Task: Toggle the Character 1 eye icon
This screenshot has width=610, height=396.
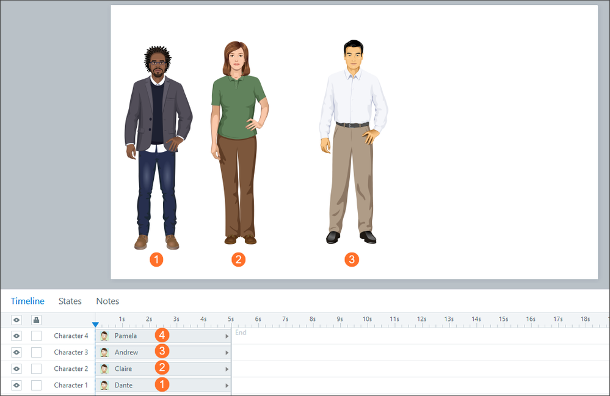Action: point(16,385)
